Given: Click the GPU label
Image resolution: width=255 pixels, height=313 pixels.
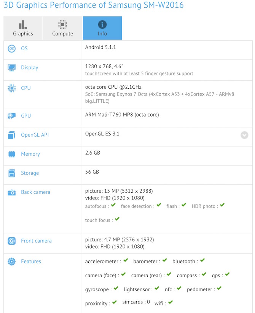Looking at the screenshot, I should click(26, 116).
